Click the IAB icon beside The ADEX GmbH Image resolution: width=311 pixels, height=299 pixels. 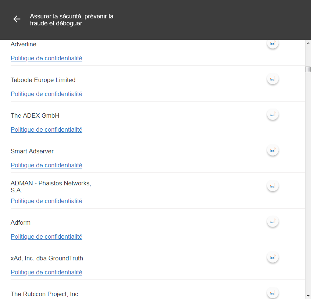[272, 115]
